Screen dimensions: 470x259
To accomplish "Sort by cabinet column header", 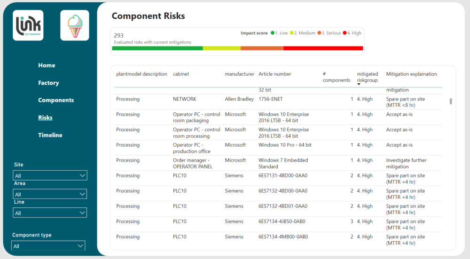I will [181, 74].
